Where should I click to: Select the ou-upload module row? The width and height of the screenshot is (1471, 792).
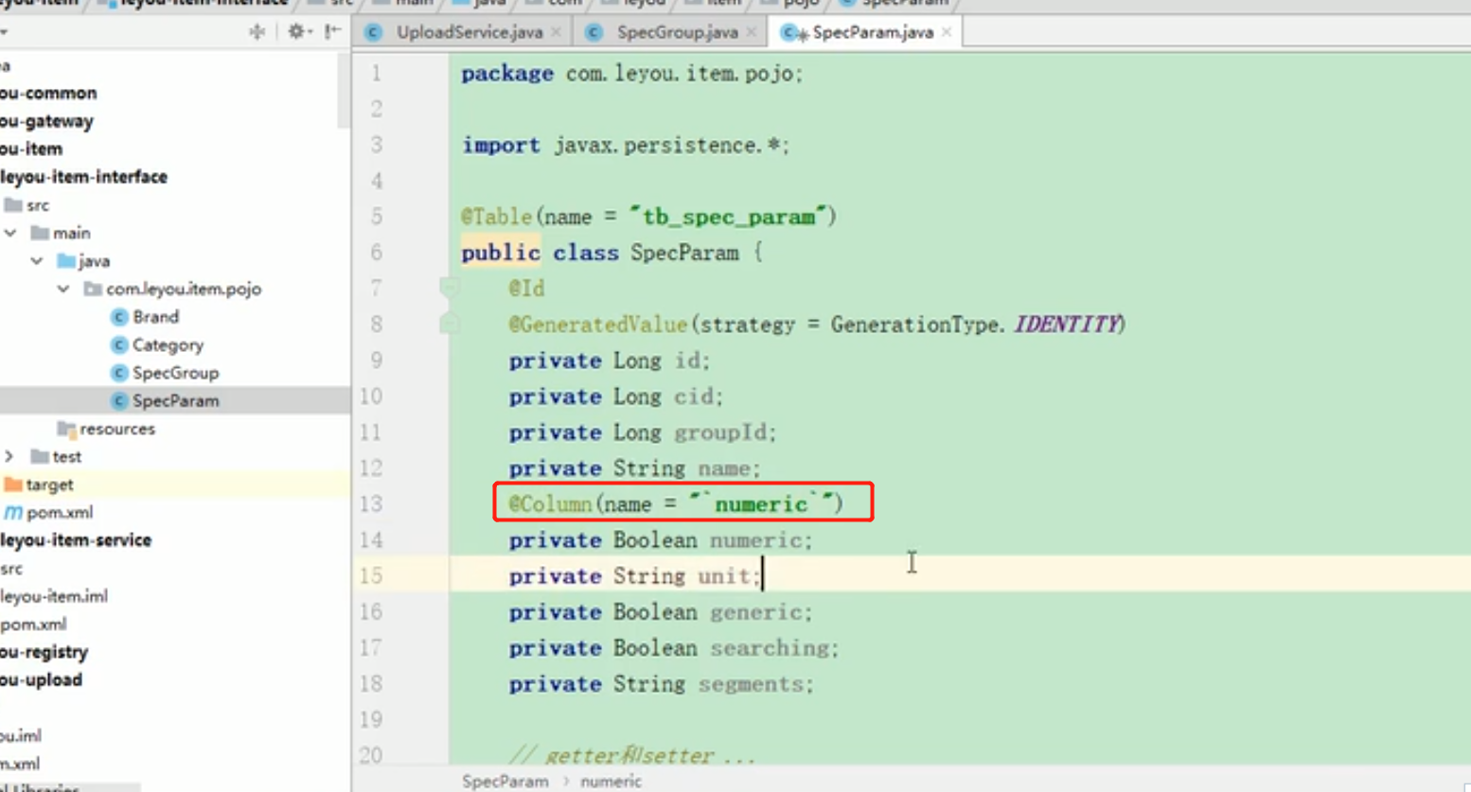(41, 680)
